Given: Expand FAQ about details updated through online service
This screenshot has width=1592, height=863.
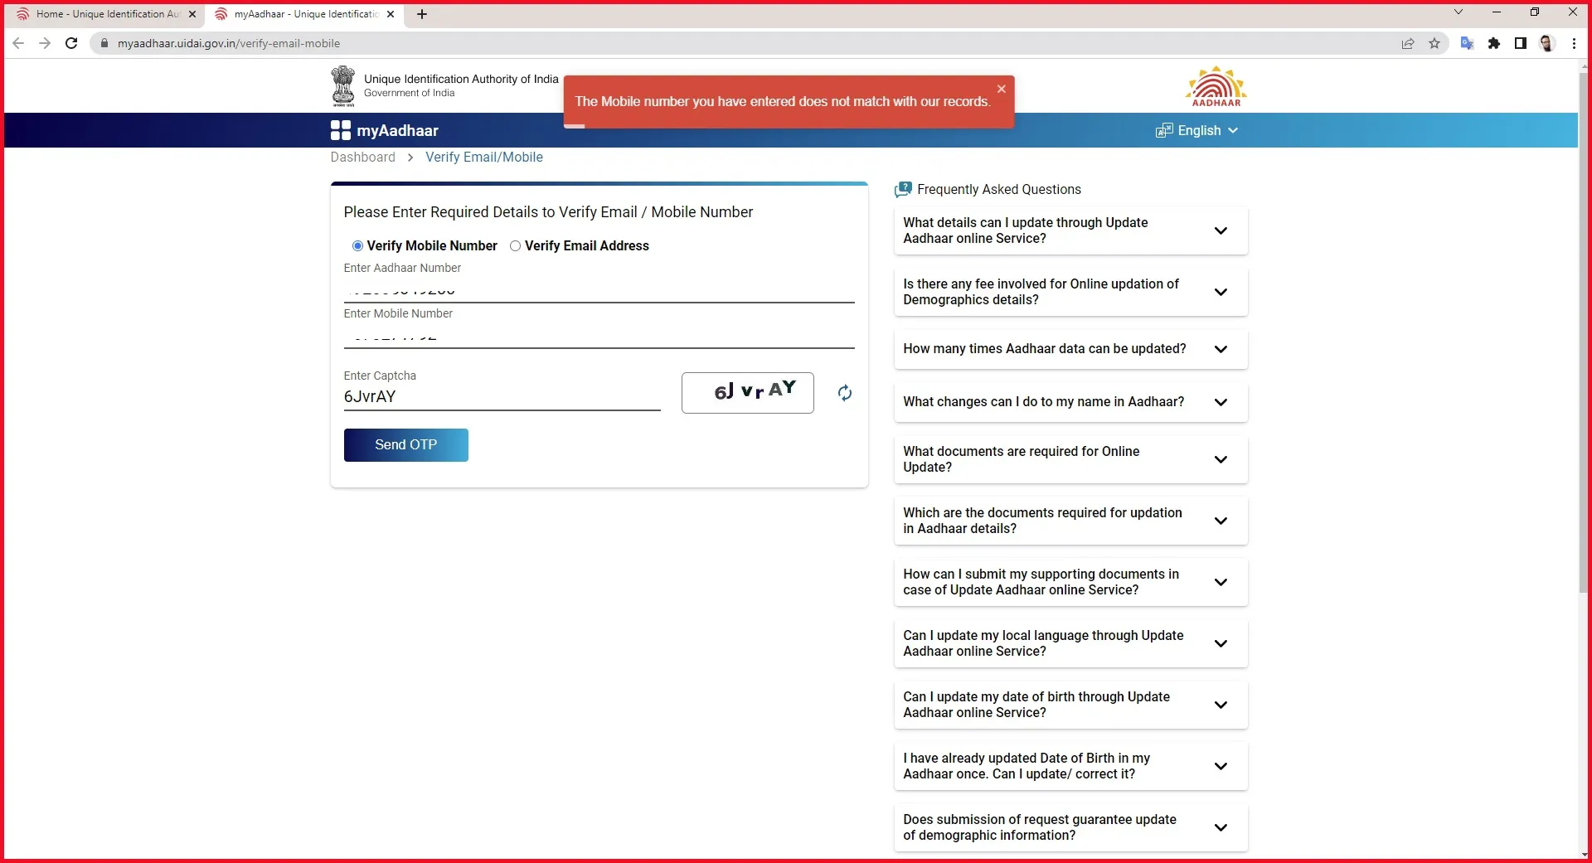Looking at the screenshot, I should click(1070, 230).
